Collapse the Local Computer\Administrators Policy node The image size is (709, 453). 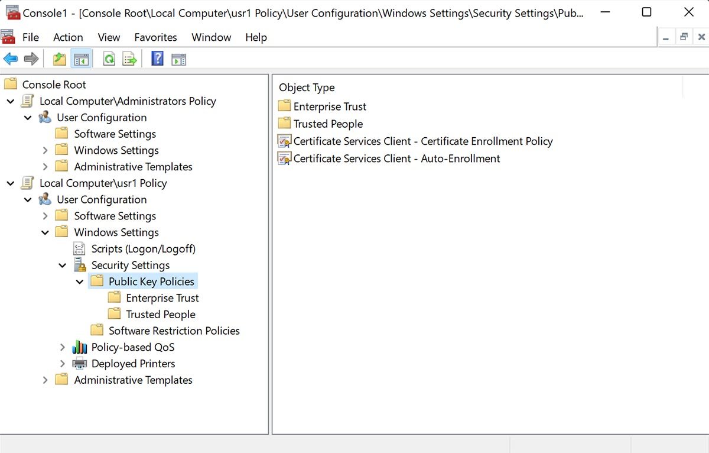point(11,101)
